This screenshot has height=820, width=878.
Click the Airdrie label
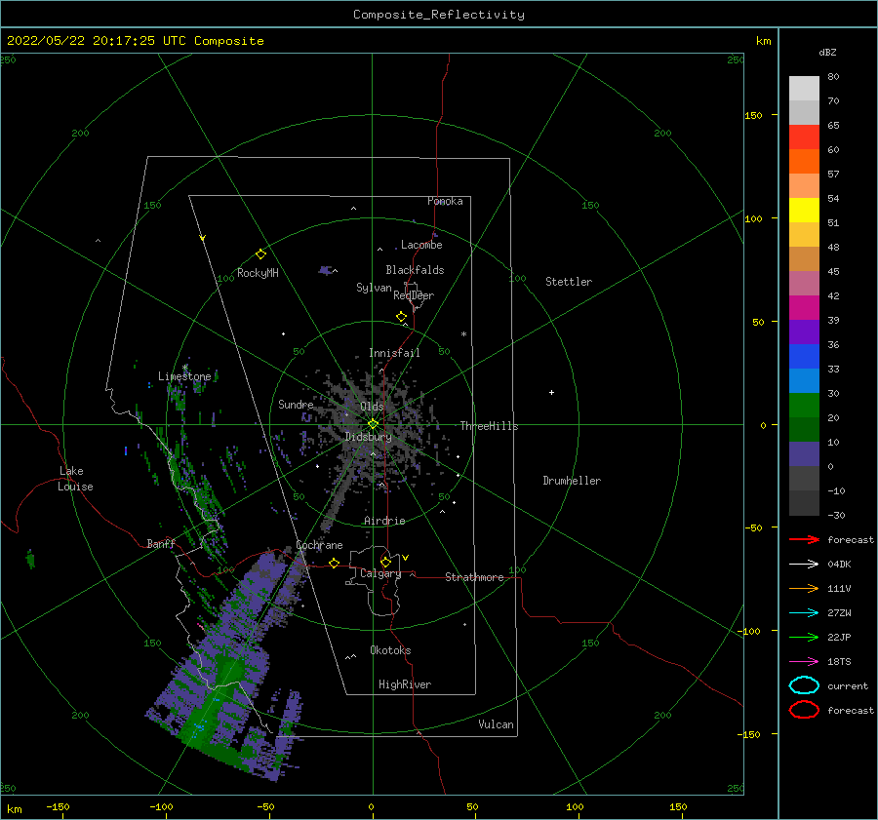(x=384, y=521)
